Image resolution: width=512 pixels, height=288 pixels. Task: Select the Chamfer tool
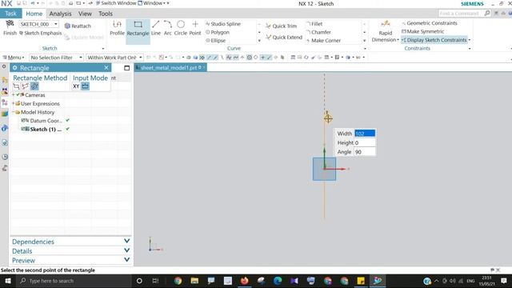[318, 32]
